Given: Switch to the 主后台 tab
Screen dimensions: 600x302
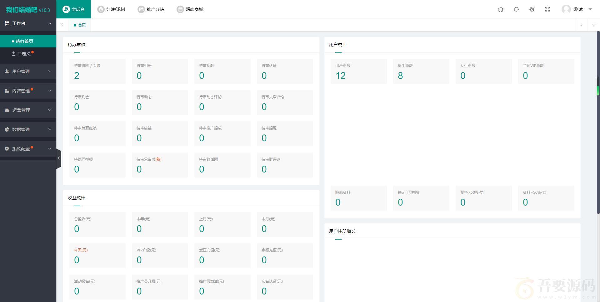Looking at the screenshot, I should pos(74,9).
